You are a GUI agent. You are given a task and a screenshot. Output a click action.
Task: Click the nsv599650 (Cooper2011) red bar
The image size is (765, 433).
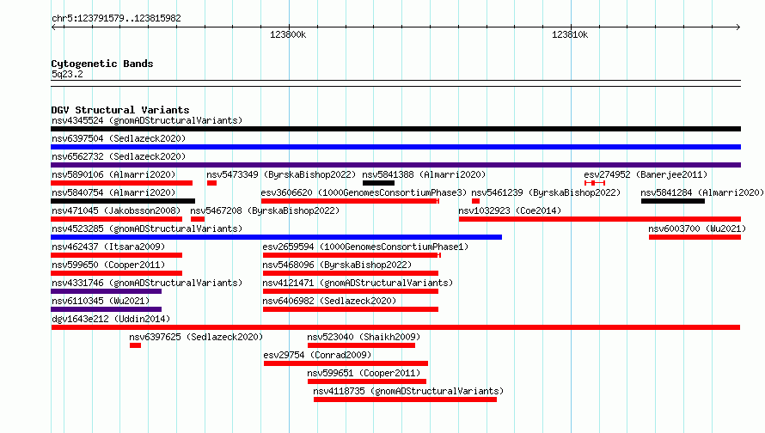[117, 273]
